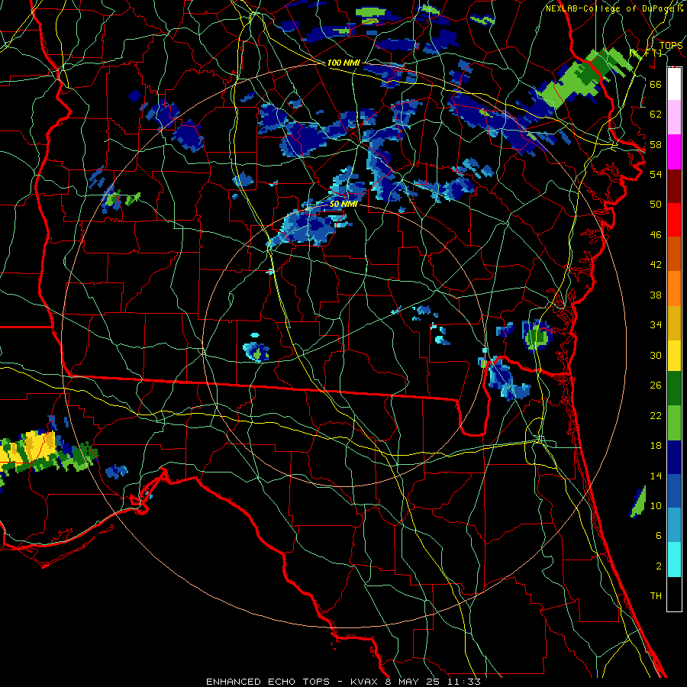The image size is (687, 687).
Task: Click the white band of the tops scale
Action: [x=674, y=84]
